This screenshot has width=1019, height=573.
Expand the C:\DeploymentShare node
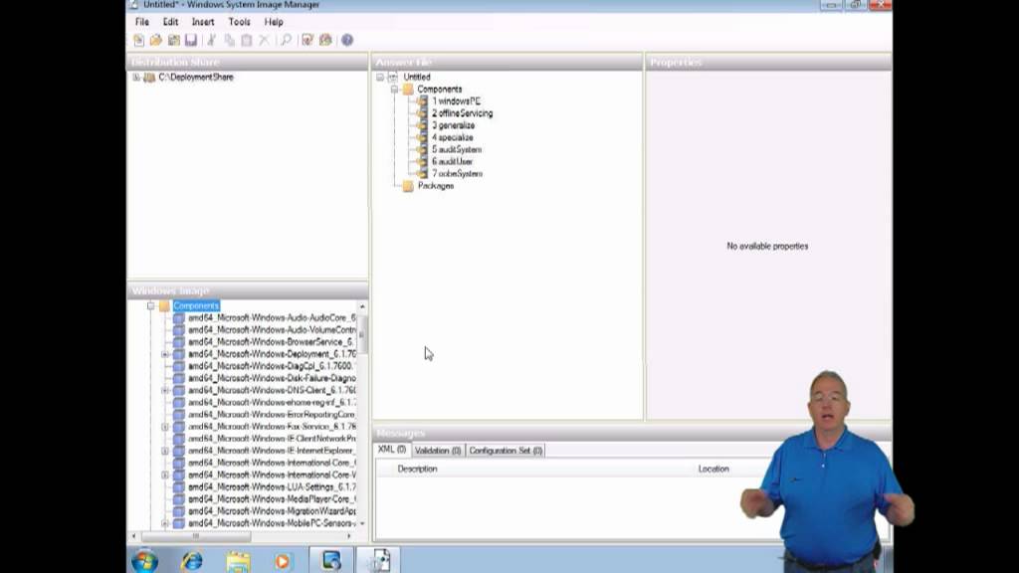(x=135, y=78)
